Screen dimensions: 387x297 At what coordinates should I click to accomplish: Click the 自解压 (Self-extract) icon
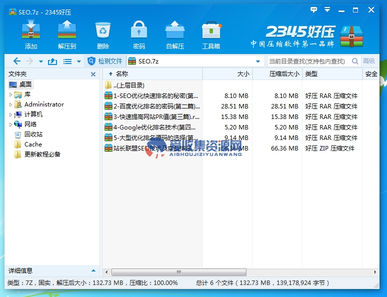click(174, 35)
